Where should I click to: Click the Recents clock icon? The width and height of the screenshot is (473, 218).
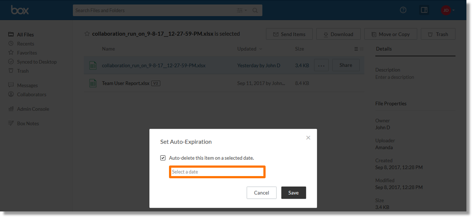point(11,43)
